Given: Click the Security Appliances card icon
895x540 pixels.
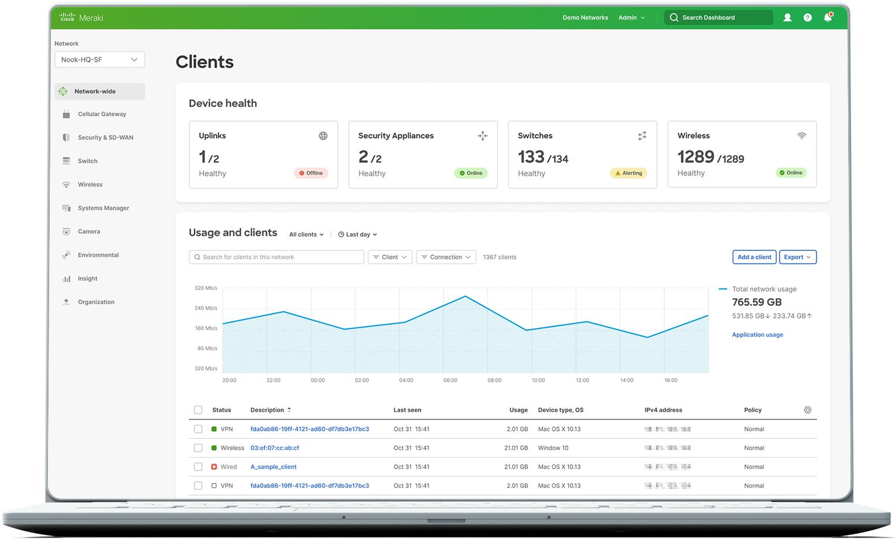Looking at the screenshot, I should pyautogui.click(x=483, y=136).
